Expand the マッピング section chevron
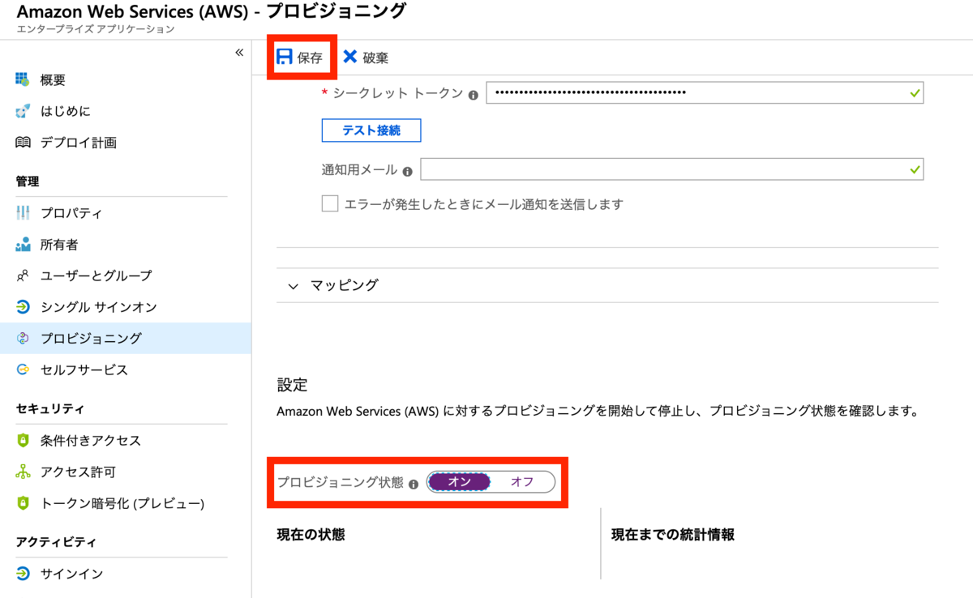Viewport: 973px width, 598px height. pyautogui.click(x=293, y=286)
